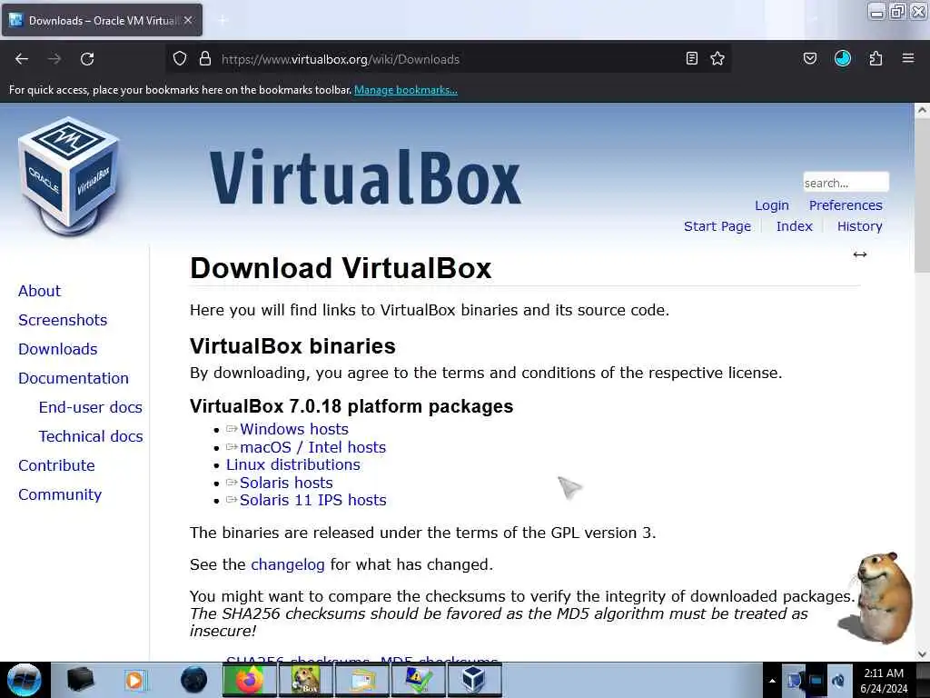Viewport: 930px width, 698px height.
Task: Open the Firefox hamburger menu
Action: [x=908, y=58]
